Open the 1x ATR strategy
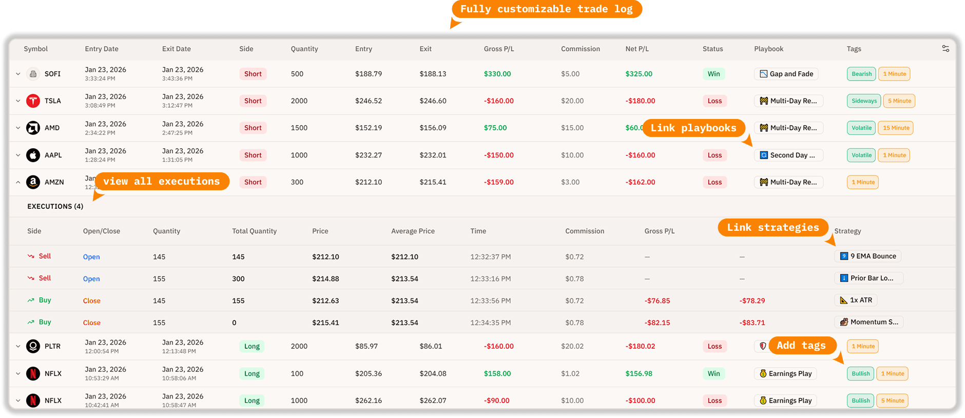The width and height of the screenshot is (965, 418). [856, 300]
